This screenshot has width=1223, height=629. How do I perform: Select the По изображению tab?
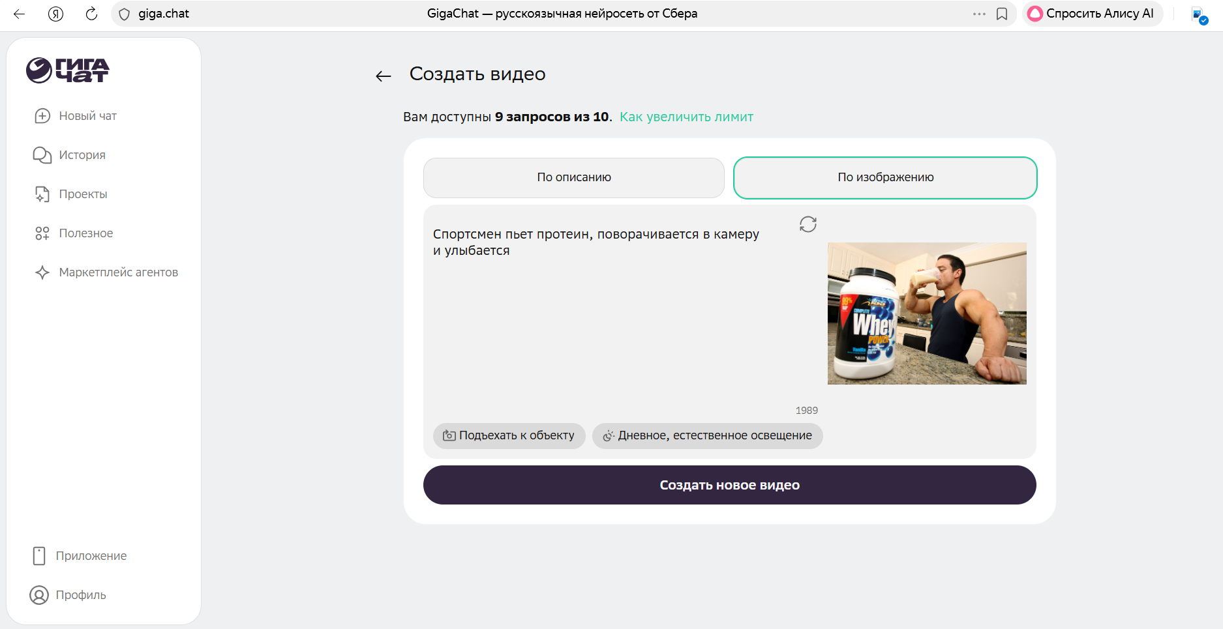coord(885,177)
